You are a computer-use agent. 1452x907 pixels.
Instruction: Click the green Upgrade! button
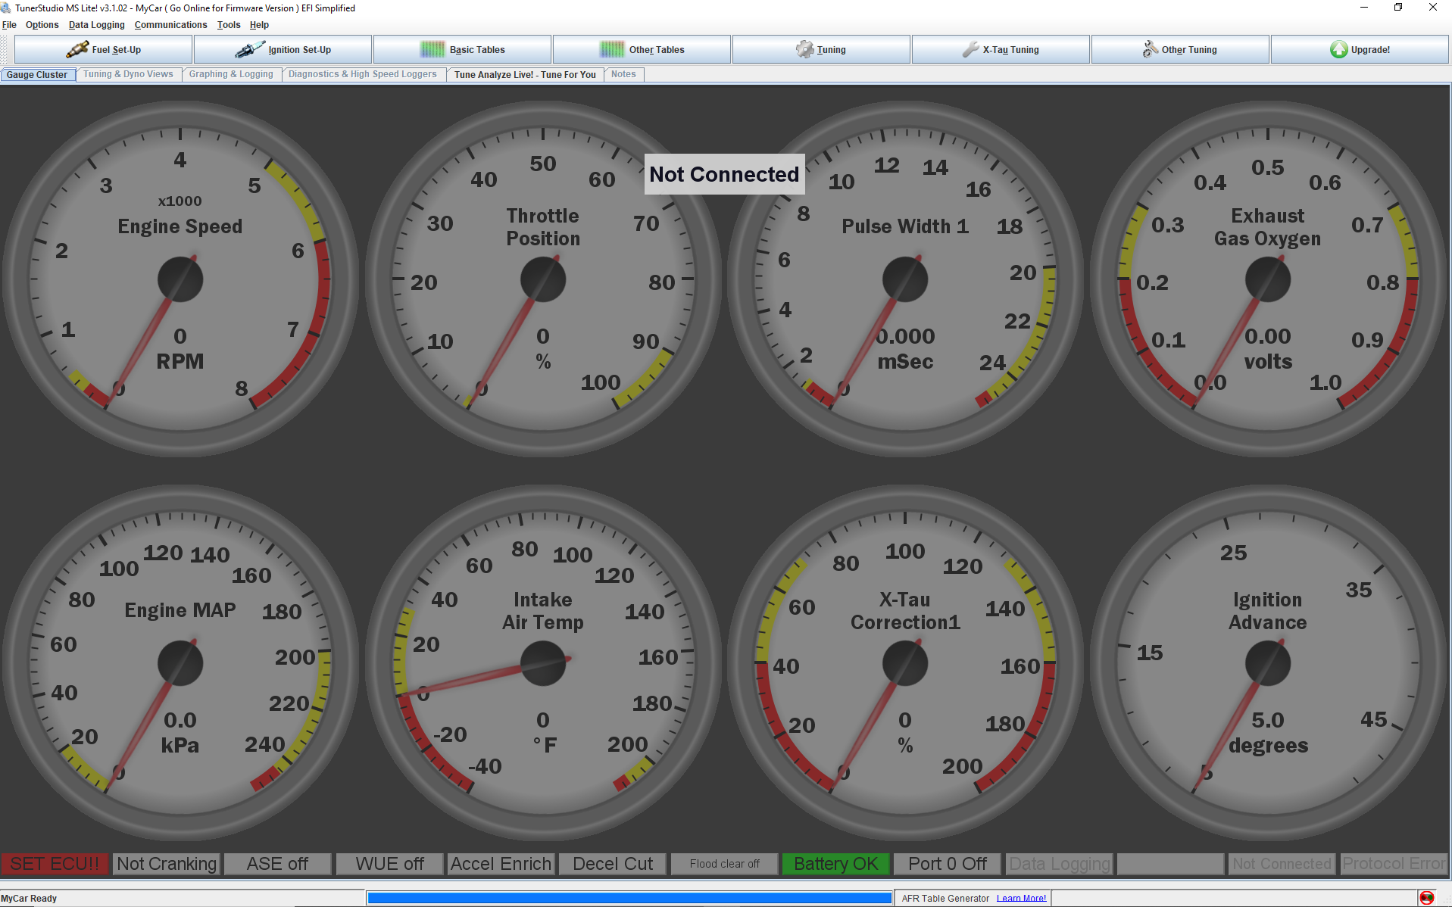click(x=1360, y=50)
